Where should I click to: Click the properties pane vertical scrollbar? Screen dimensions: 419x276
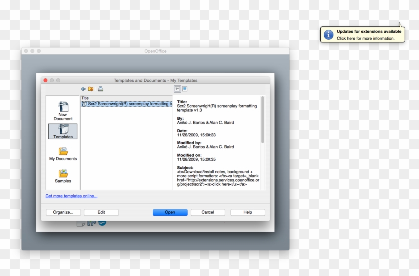(x=263, y=120)
